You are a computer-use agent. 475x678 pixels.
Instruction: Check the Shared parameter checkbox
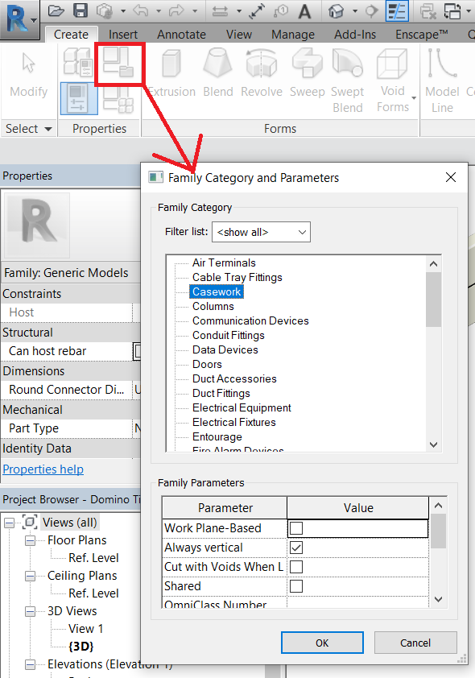click(x=296, y=586)
